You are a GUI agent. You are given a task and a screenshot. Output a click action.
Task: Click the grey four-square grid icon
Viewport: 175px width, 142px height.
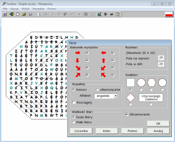click(92, 14)
